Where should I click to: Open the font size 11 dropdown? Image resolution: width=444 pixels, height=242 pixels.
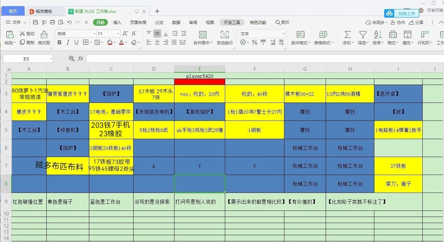[118, 34]
